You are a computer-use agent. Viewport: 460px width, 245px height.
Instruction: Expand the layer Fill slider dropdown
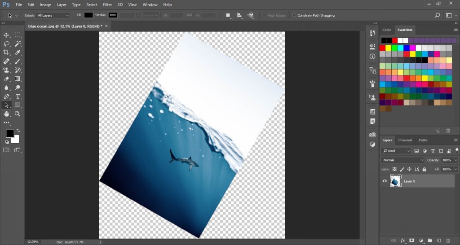456,169
